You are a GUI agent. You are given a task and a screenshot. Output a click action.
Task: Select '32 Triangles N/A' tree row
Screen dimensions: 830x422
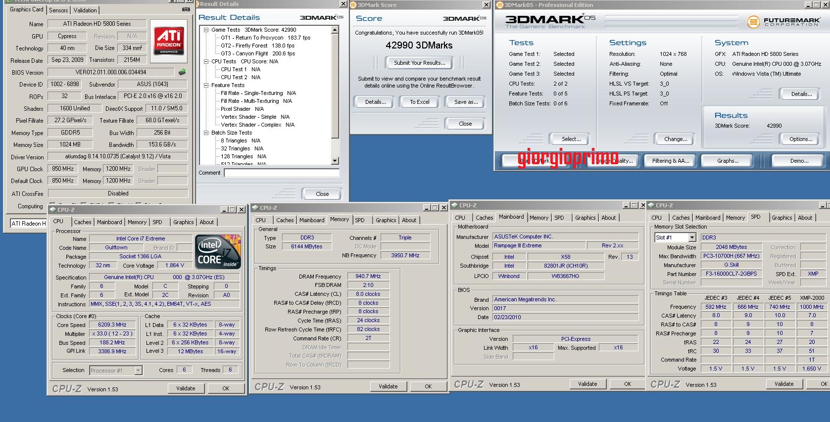(x=242, y=148)
